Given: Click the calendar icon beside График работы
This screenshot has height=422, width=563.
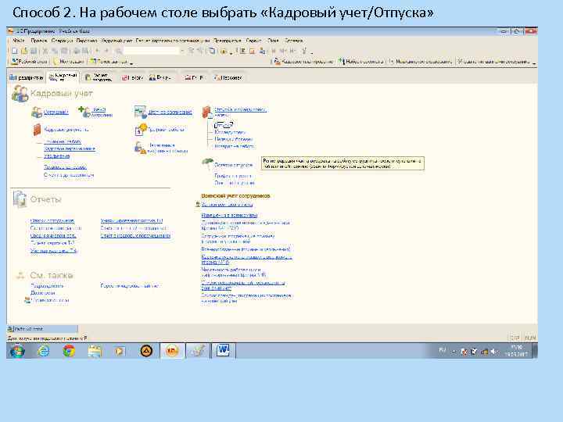Looking at the screenshot, I should pos(141,130).
